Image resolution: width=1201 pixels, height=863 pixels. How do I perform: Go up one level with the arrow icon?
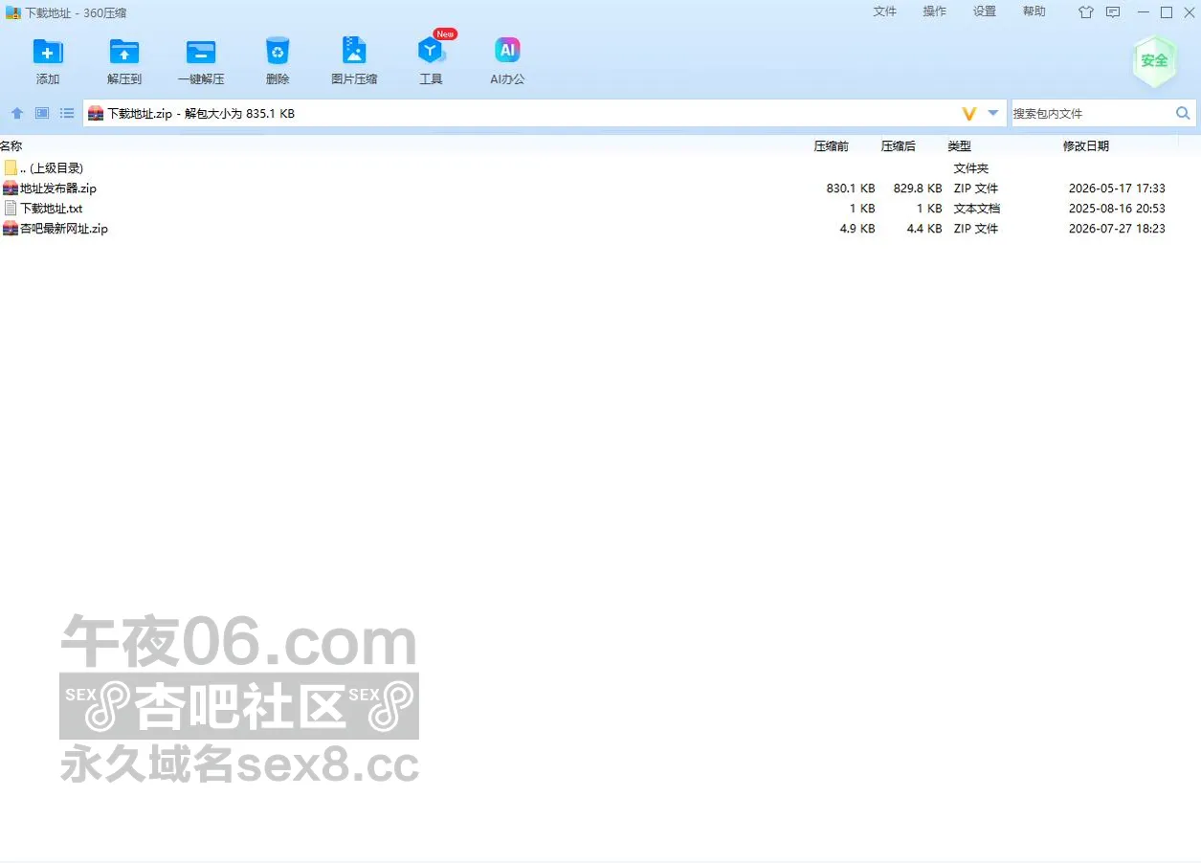[17, 113]
